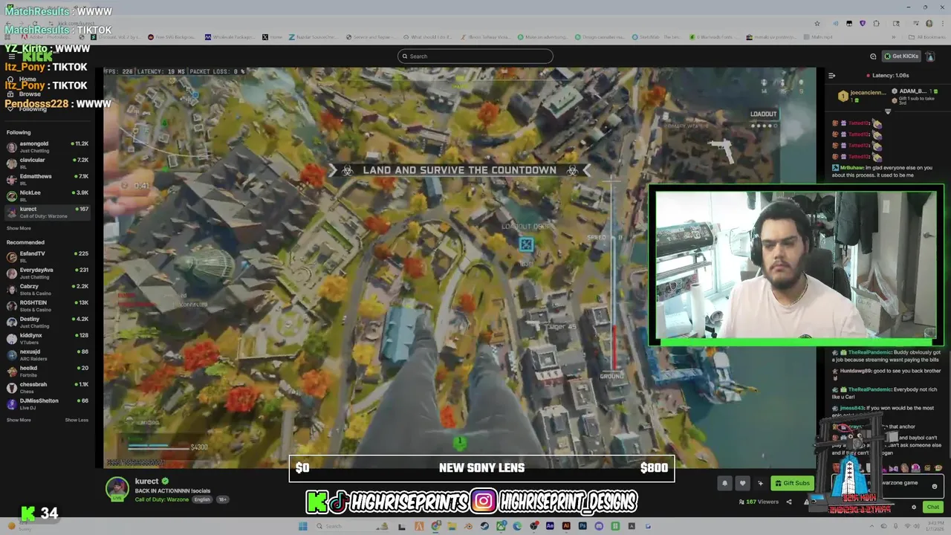This screenshot has width=951, height=535.
Task: Click the report warning triangle icon
Action: tap(806, 502)
